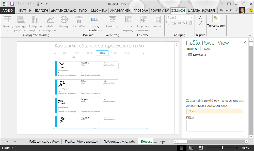
Task: Open Τύπος πλακιδίου tile type menu
Action: click(x=94, y=23)
